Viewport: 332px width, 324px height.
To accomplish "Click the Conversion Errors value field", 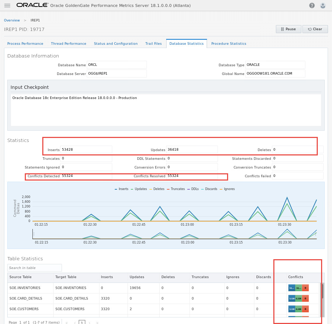I will coord(192,167).
